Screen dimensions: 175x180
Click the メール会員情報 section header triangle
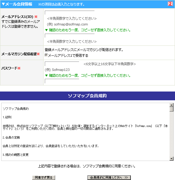click(3, 4)
